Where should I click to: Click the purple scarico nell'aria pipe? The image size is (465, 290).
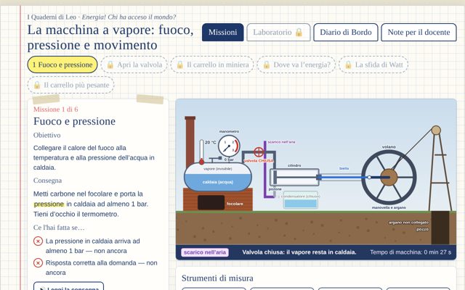[265, 169]
